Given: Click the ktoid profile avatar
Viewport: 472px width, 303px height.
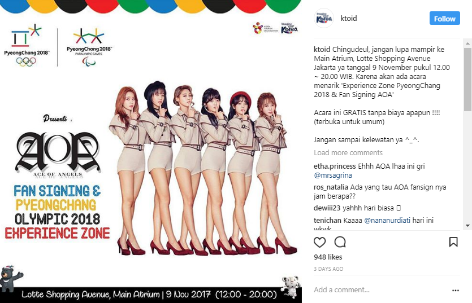Looking at the screenshot, I should 324,18.
